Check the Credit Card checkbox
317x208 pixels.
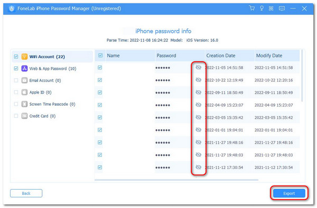pyautogui.click(x=16, y=116)
